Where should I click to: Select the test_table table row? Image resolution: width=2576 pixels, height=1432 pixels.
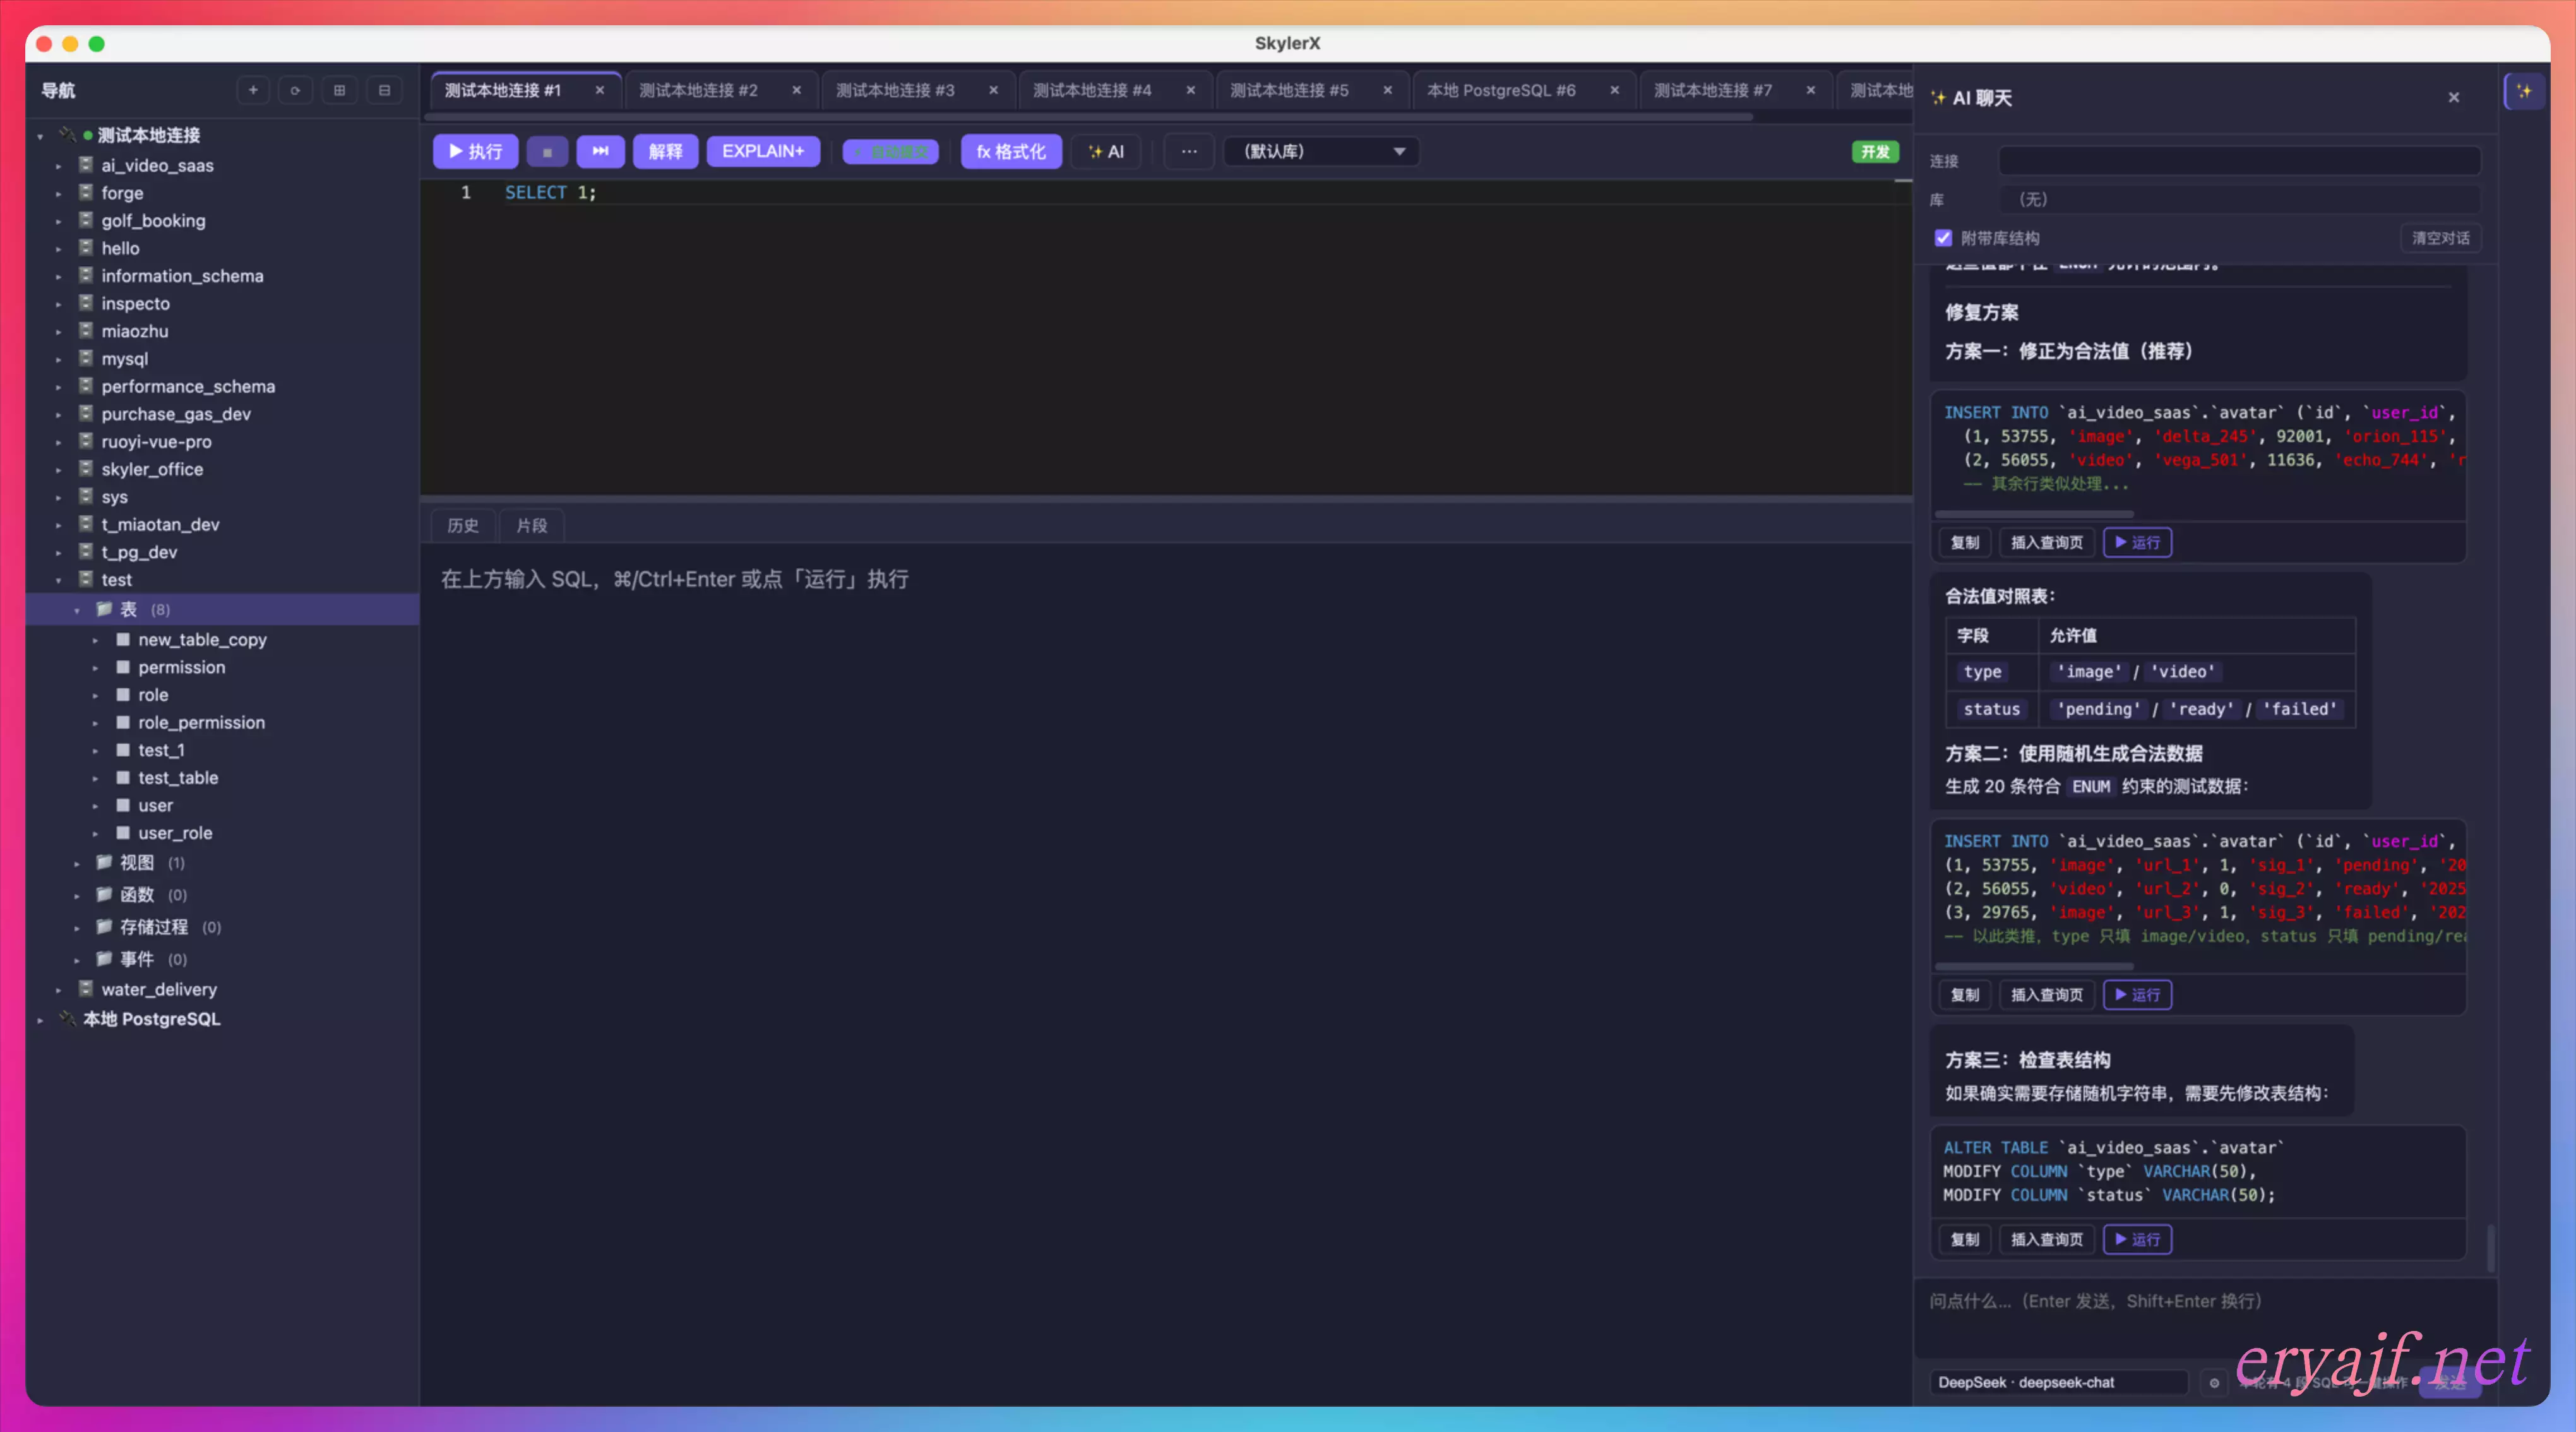[x=222, y=777]
